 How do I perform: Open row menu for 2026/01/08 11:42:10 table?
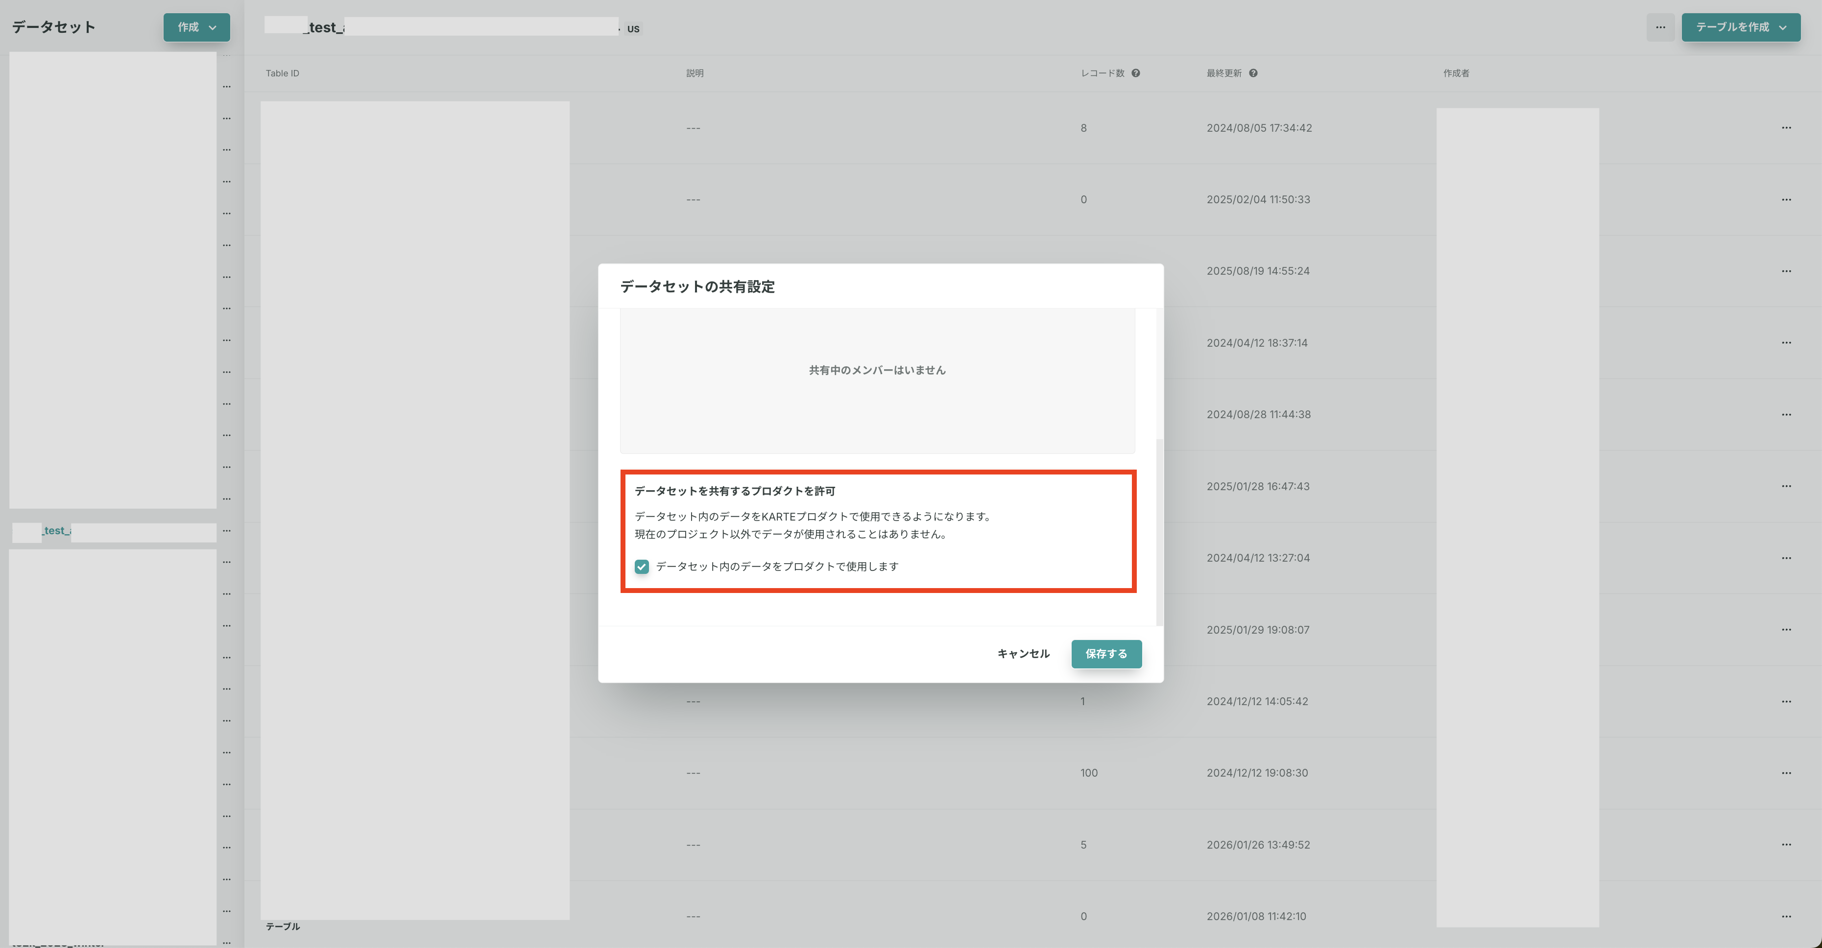coord(1786,916)
